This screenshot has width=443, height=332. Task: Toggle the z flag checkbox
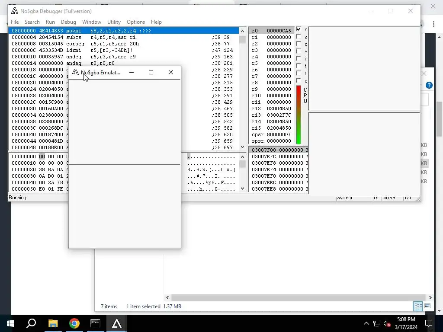point(299,37)
